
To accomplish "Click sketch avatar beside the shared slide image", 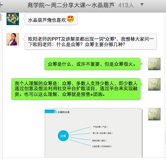I will coord(154,114).
